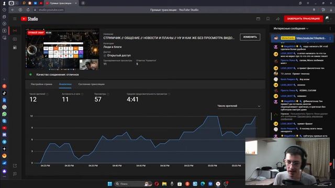Open the pinned youtu.be link in chat

pyautogui.click(x=311, y=38)
